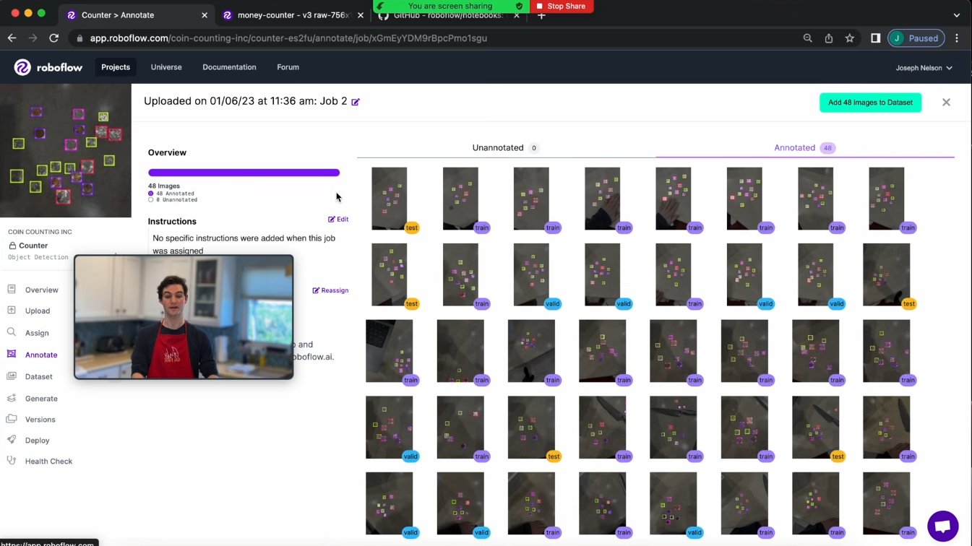This screenshot has height=546, width=972.
Task: Click the browser address bar
Action: [434, 38]
